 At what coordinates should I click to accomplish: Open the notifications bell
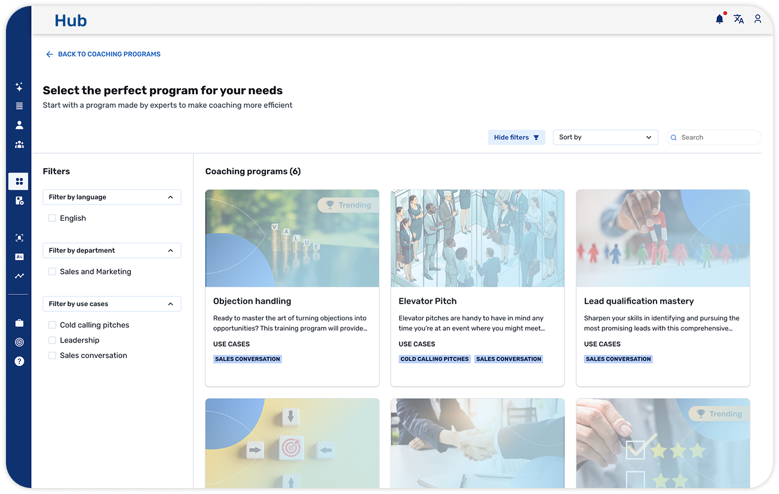coord(719,19)
